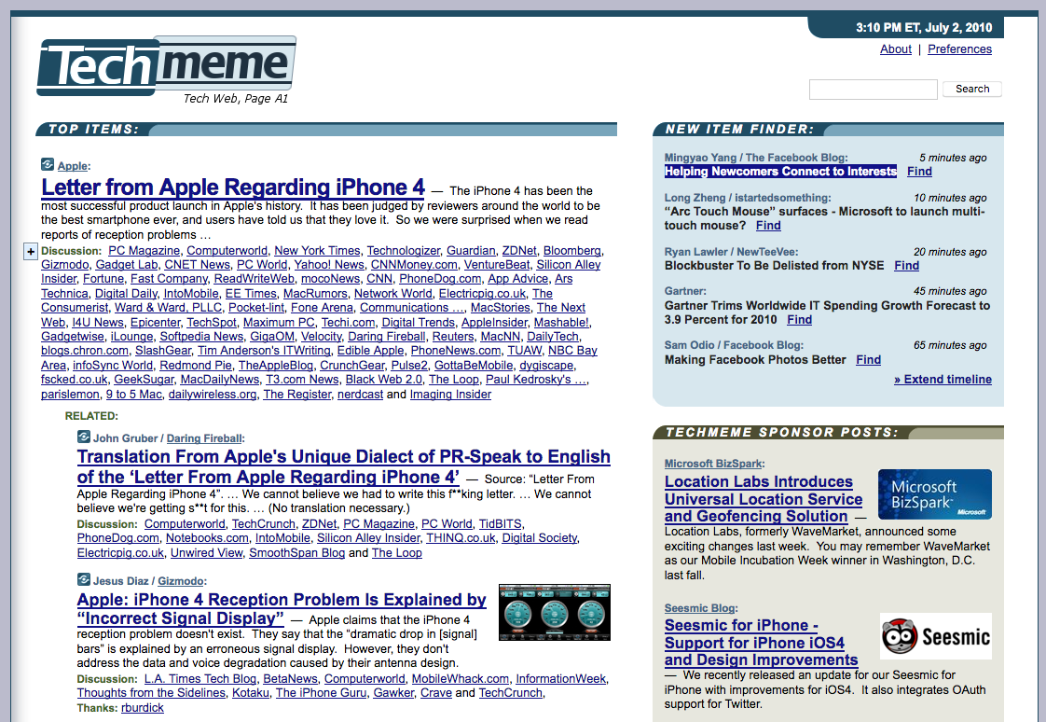This screenshot has width=1046, height=722.
Task: Open MacRumors discussion link
Action: 315,293
